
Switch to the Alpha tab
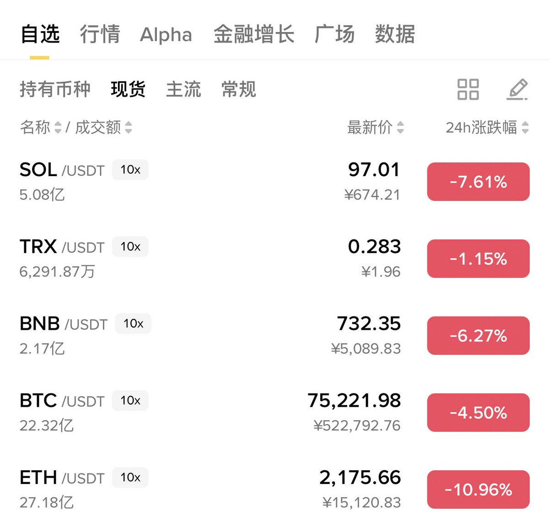tap(166, 34)
